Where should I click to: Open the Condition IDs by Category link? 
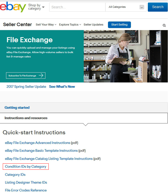pos(25,166)
